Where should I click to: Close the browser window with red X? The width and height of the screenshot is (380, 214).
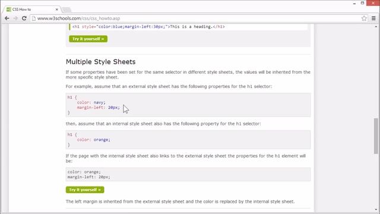pos(373,3)
